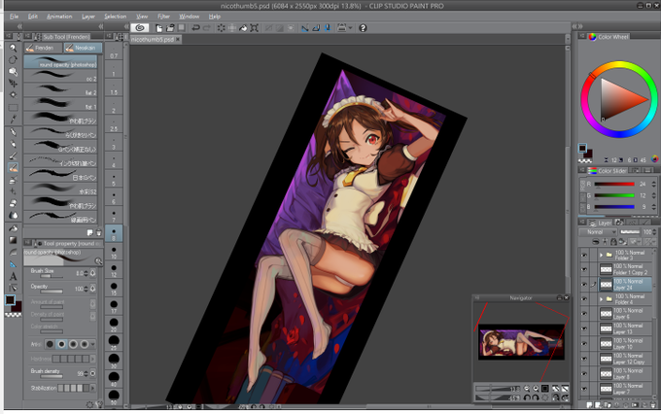The height and width of the screenshot is (414, 661).
Task: Toggle snap to ruler icon
Action: [305, 28]
